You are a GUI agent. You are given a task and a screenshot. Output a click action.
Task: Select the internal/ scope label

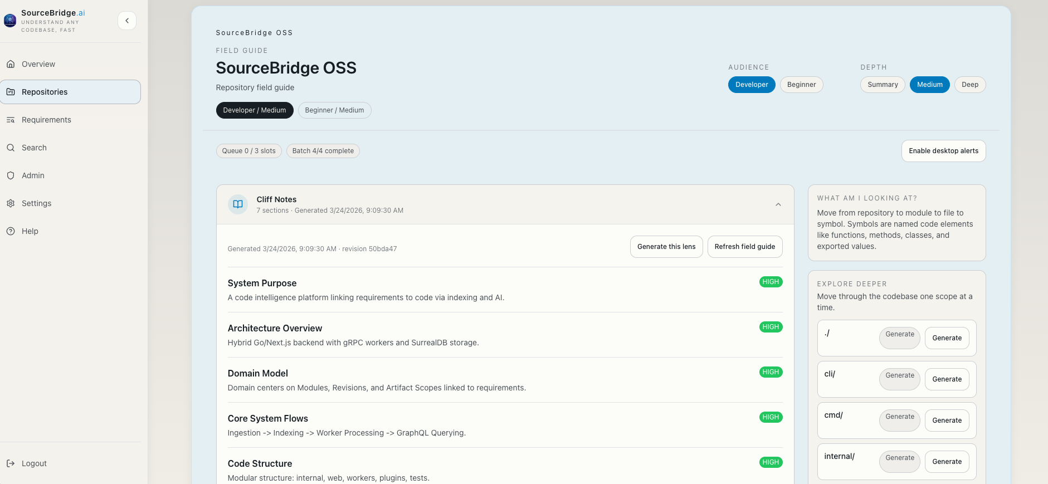(x=839, y=457)
